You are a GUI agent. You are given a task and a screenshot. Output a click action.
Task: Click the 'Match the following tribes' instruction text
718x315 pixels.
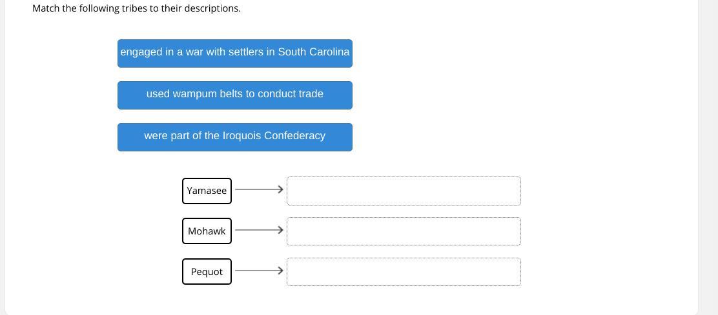136,8
